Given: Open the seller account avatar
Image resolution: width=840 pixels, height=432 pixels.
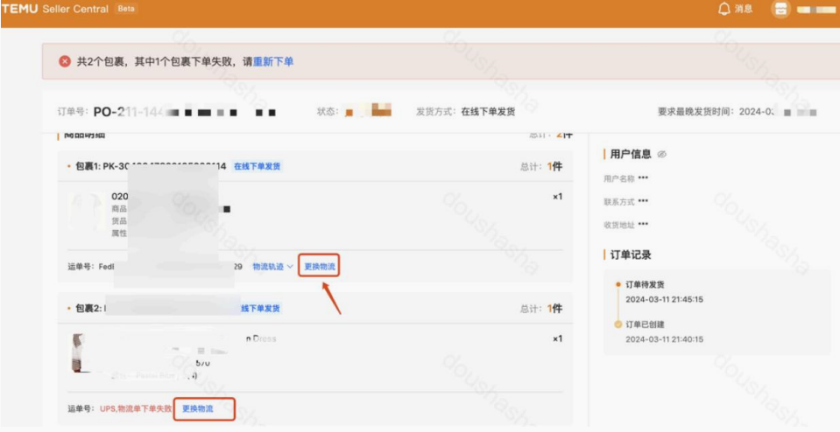Looking at the screenshot, I should (x=780, y=9).
